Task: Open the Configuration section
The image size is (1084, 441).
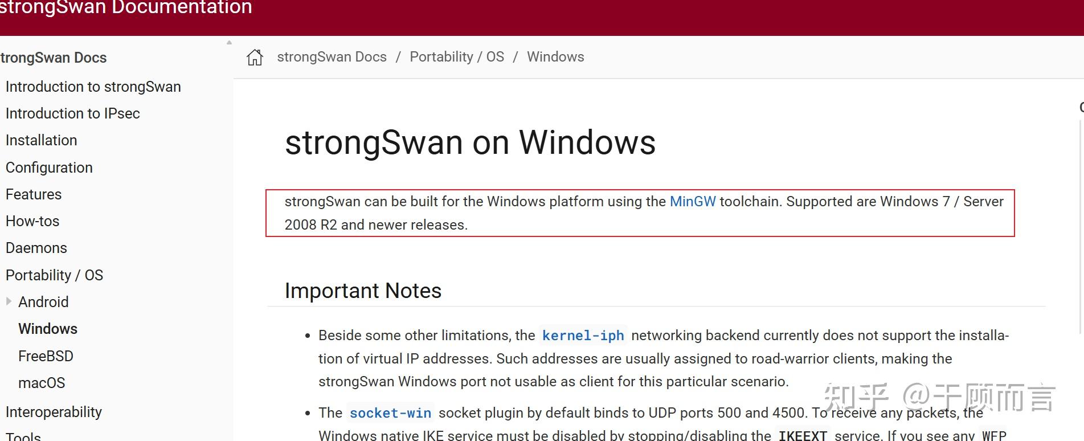Action: coord(49,168)
